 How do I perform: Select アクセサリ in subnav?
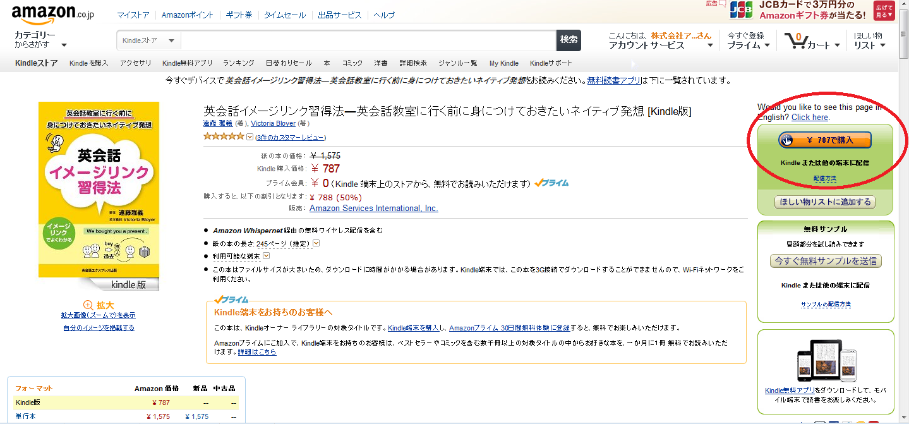pyautogui.click(x=136, y=63)
